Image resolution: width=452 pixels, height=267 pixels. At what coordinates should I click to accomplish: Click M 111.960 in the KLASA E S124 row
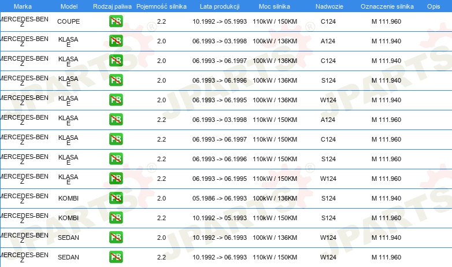click(x=386, y=158)
